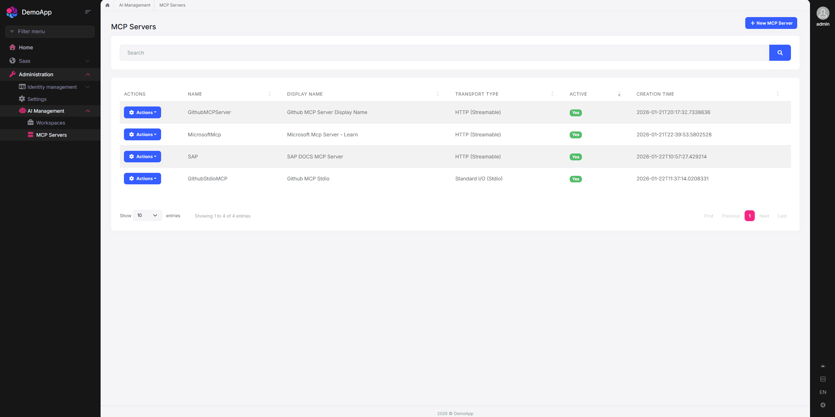Toggle the Active column sort arrow
Screen dimensions: 835x417
[619, 94]
